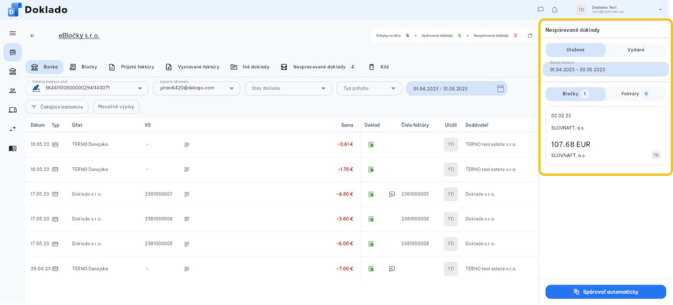Open the SLOVNAFT 107.68 EUR receipt card
The height and width of the screenshot is (305, 673).
click(605, 136)
